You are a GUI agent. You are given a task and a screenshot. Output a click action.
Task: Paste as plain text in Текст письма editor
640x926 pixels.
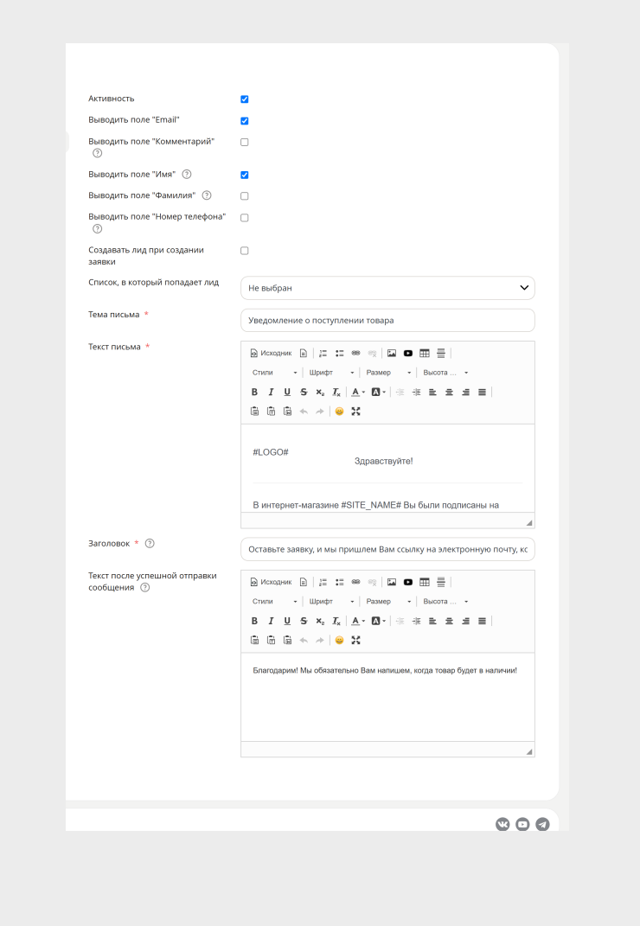click(272, 412)
